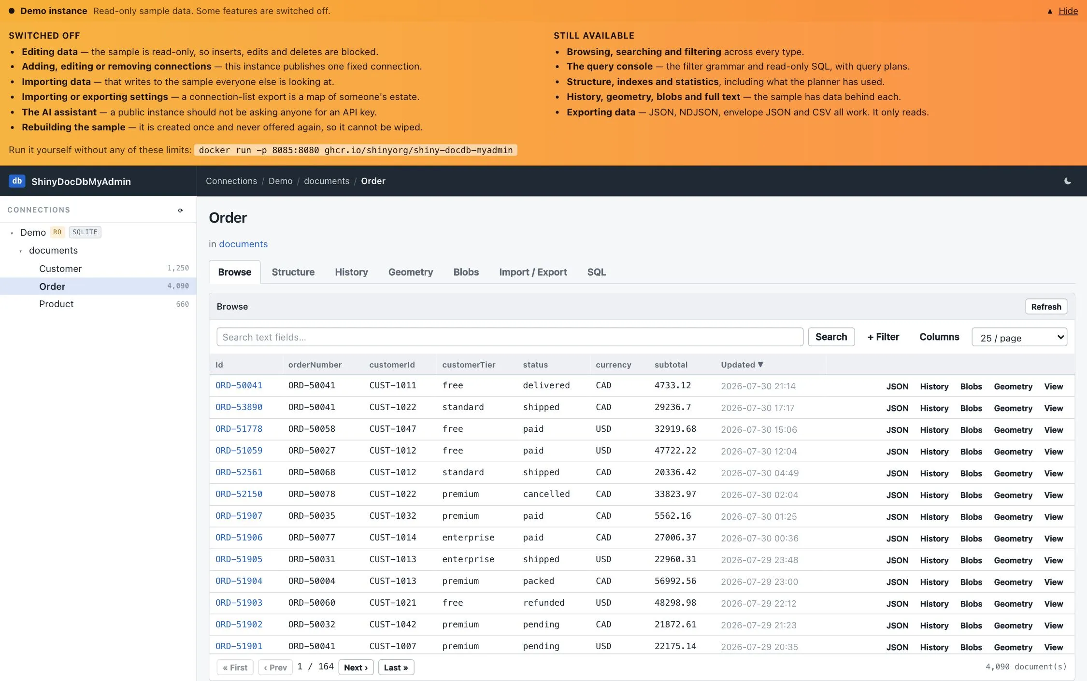Click View for row ORD-51903
Image resolution: width=1087 pixels, height=681 pixels.
pos(1054,604)
